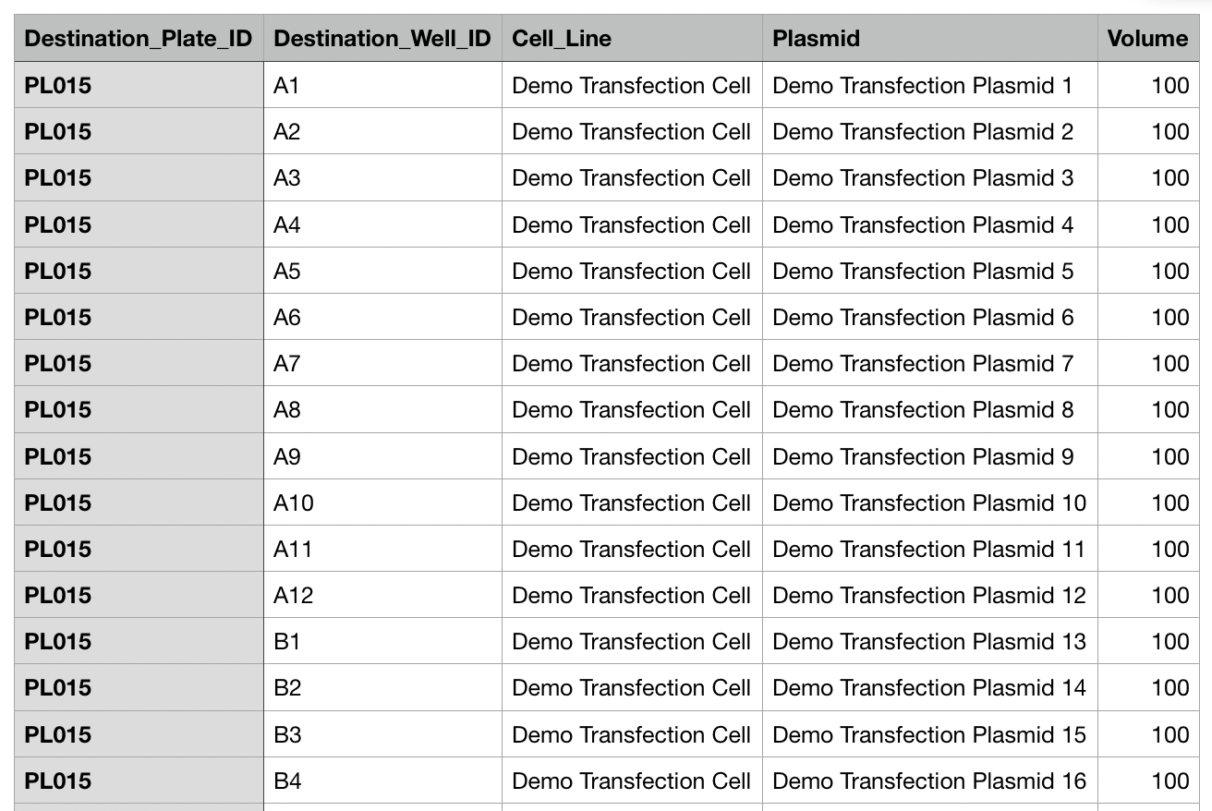Click the Cell_Line cell in the A2 row
Viewport: 1212px width, 811px height.
632,132
